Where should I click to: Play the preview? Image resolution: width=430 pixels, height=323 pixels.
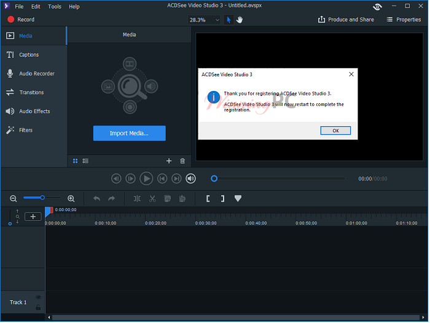146,179
